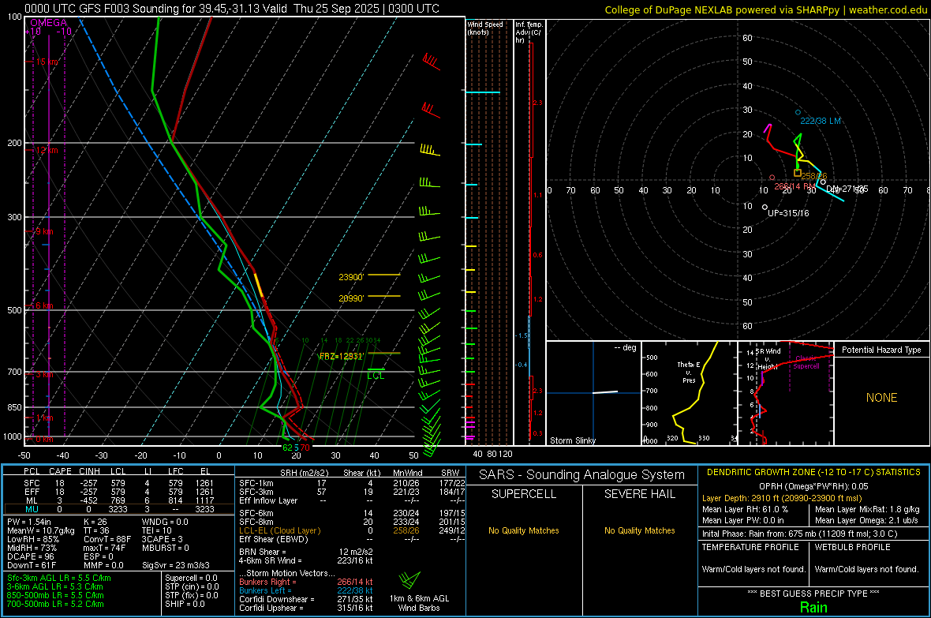Click the Classic Supercell label

(806, 362)
